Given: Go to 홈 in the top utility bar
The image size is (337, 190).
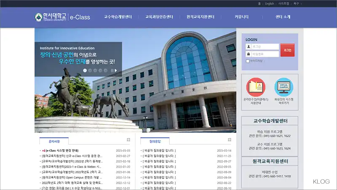Looking at the screenshot, I should coord(259,4).
